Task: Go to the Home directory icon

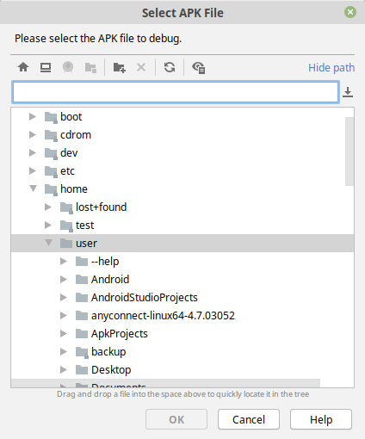Action: point(23,67)
